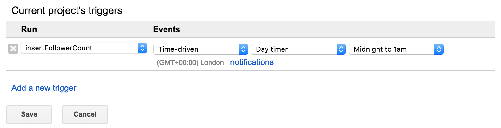Click the (GMT+00:00) offset text
The image size is (501, 128).
point(177,62)
